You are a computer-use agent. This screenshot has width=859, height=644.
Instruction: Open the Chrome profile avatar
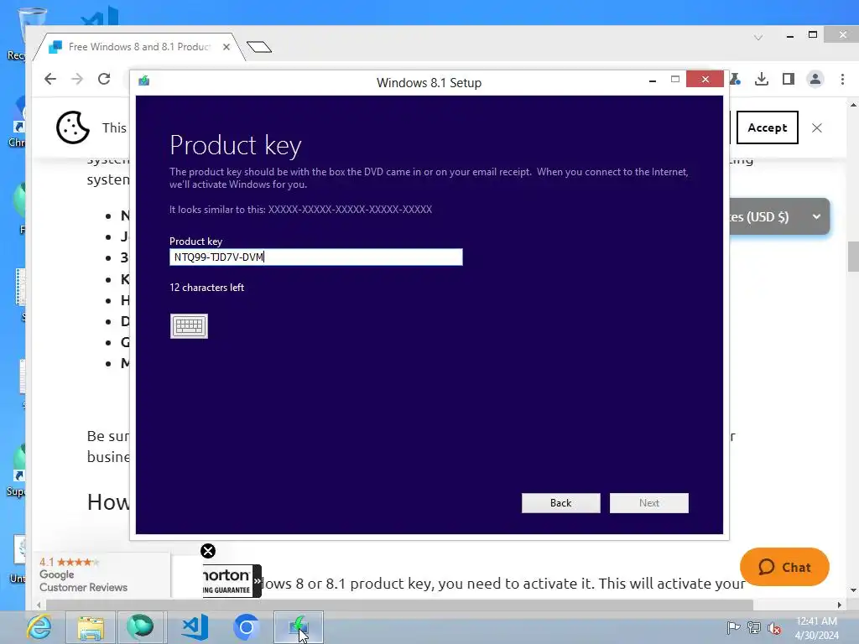pyautogui.click(x=815, y=80)
